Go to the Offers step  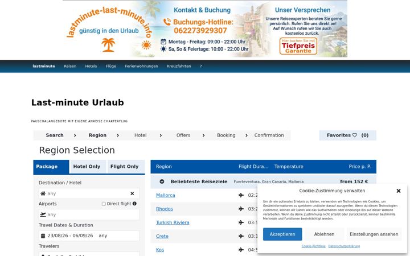click(x=183, y=135)
